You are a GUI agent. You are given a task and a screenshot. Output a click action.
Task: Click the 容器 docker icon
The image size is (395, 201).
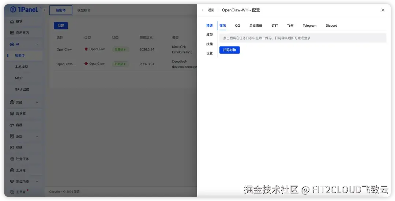(x=12, y=125)
